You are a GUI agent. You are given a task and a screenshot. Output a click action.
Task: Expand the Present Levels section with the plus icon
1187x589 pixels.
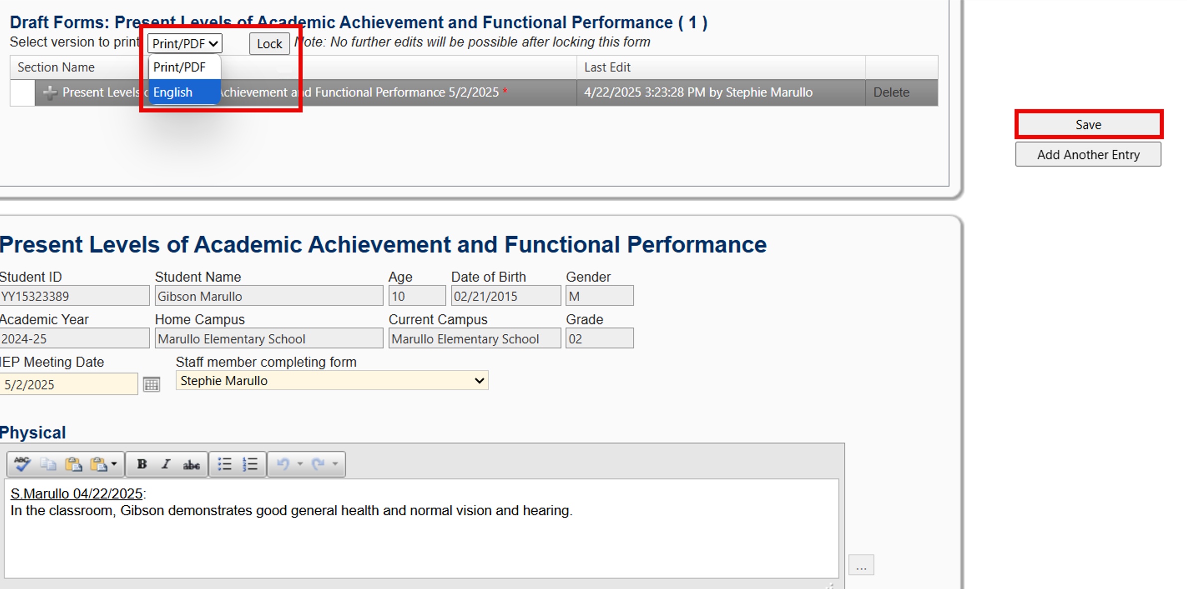click(x=50, y=92)
